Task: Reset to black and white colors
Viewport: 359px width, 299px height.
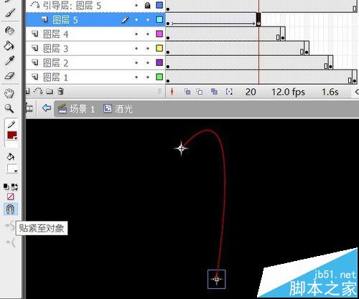Action: pos(6,186)
